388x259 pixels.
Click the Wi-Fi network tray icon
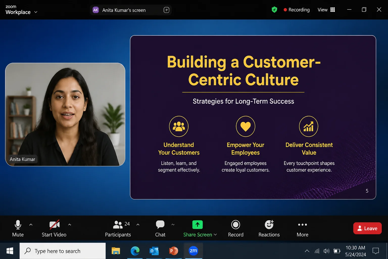(317, 251)
